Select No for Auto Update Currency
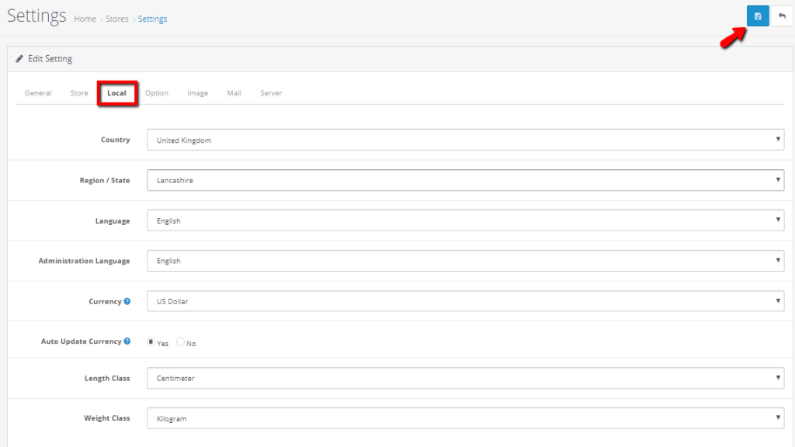 tap(180, 342)
